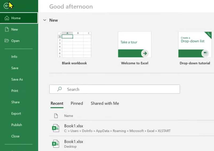Select Home in the backstage sidebar
Viewport: 214px width, 151px height.
point(19,18)
